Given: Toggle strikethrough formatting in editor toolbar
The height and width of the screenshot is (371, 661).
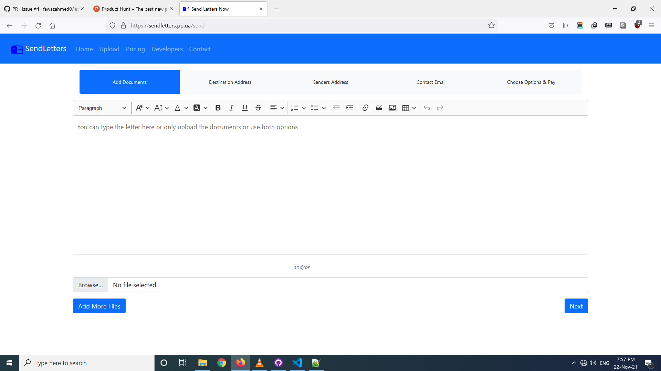Looking at the screenshot, I should click(x=258, y=108).
